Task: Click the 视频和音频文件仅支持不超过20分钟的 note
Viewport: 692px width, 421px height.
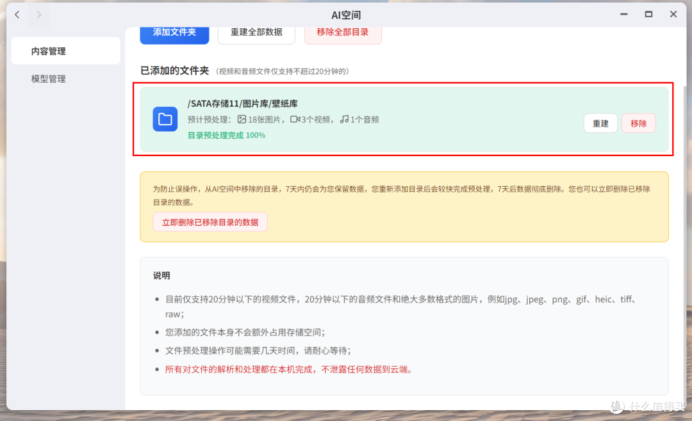Action: coord(283,72)
